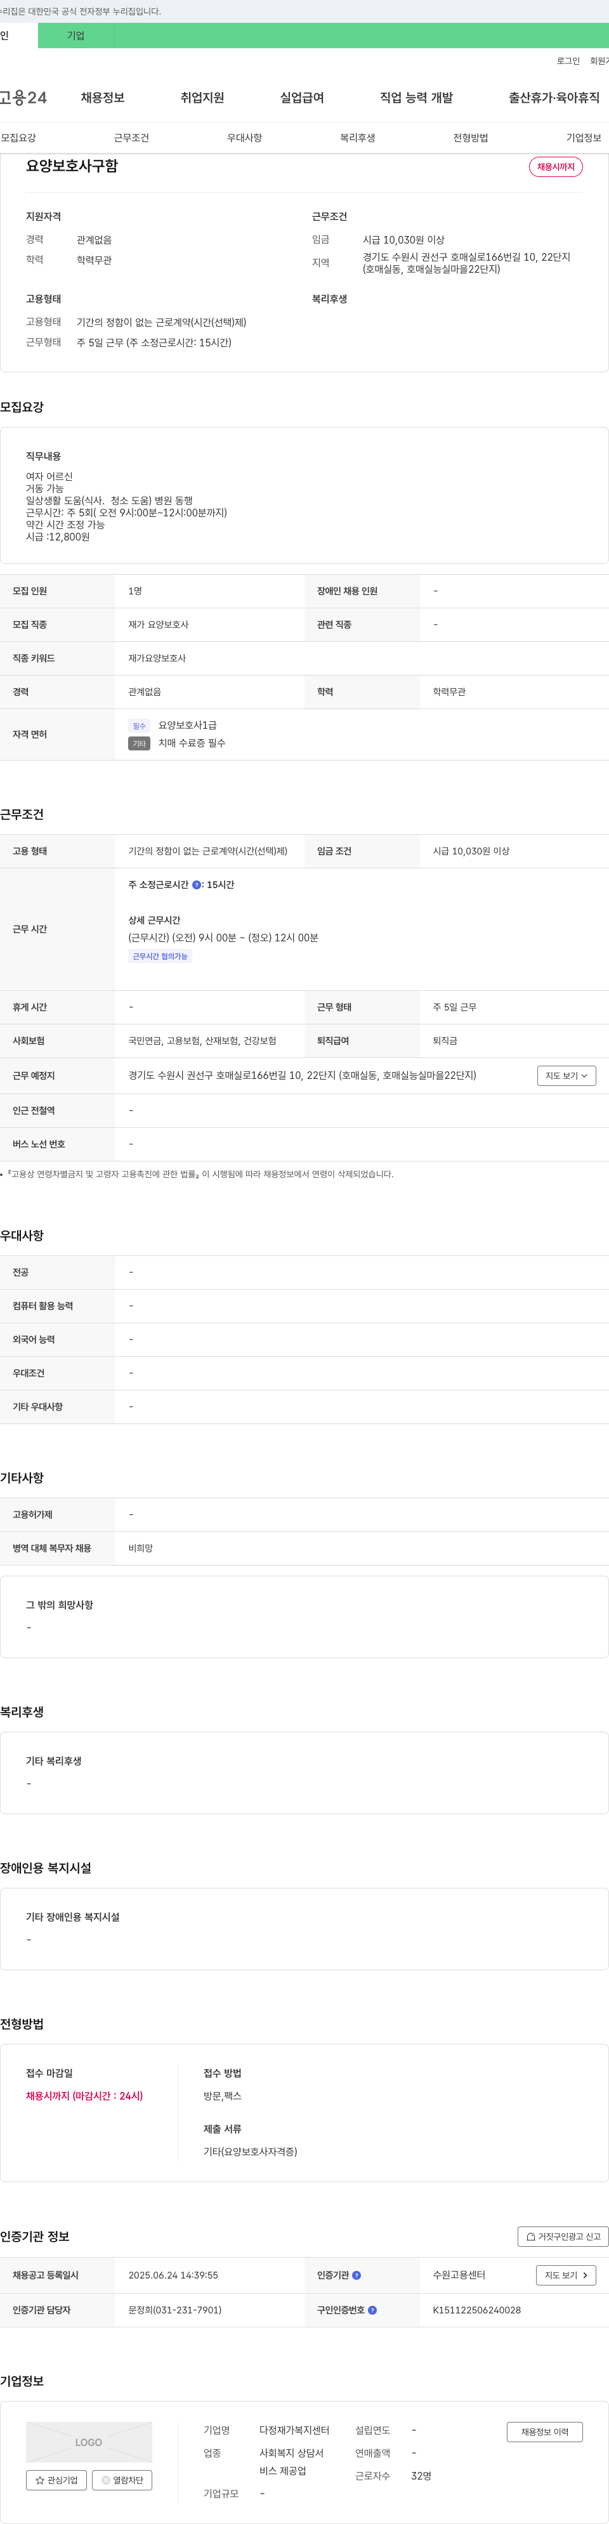
Task: Click the 열람차단 button
Action: pyautogui.click(x=121, y=2480)
